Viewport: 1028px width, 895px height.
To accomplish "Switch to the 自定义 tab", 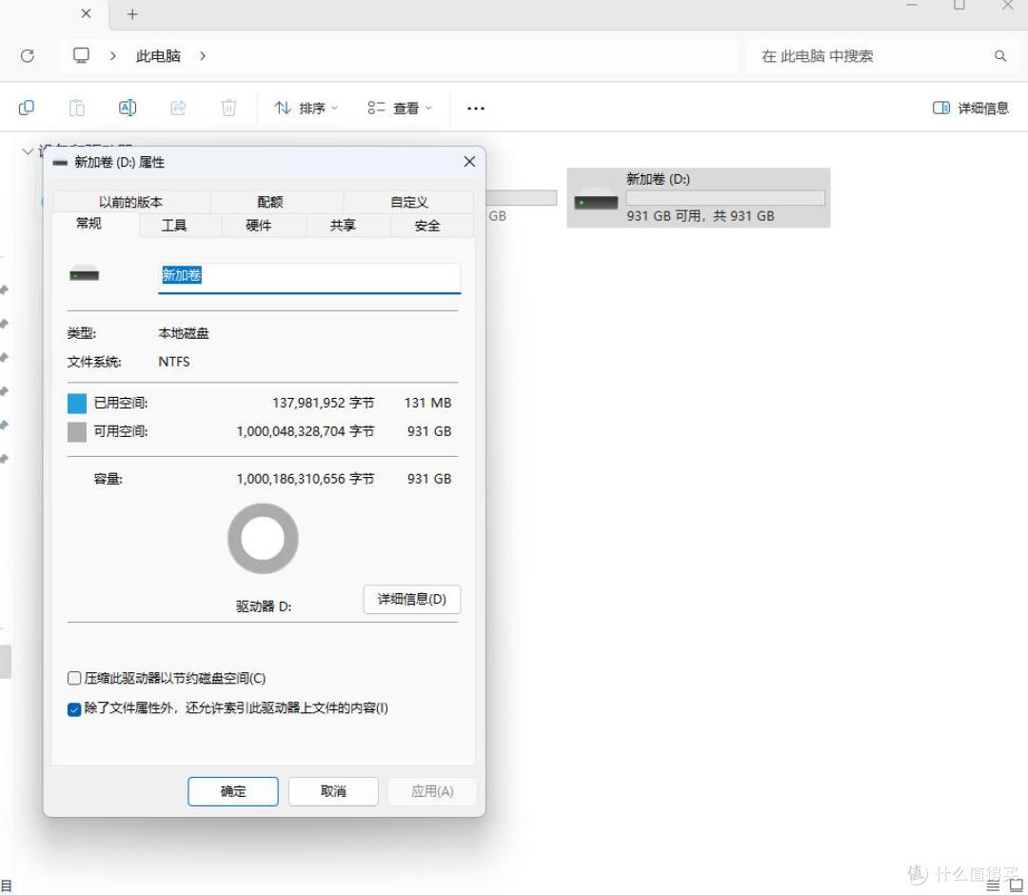I will [409, 202].
